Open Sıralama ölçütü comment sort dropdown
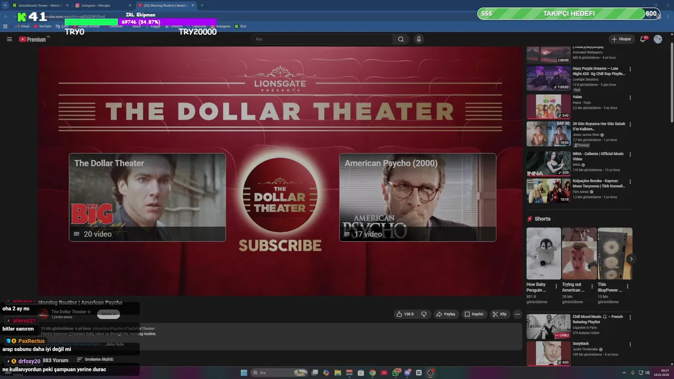The height and width of the screenshot is (379, 674). click(95, 360)
